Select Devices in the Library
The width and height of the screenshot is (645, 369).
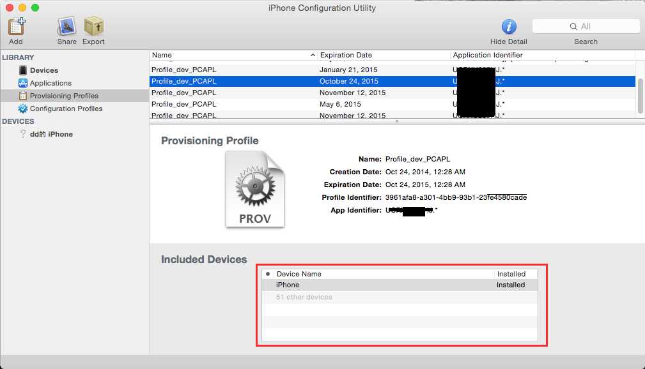44,70
